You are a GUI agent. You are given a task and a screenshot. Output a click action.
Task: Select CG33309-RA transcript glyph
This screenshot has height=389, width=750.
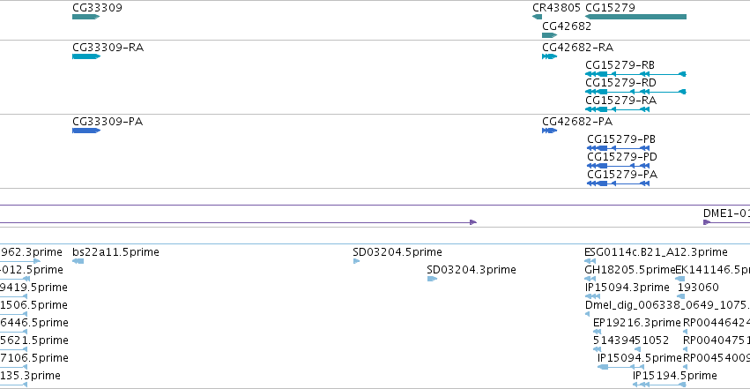(x=86, y=56)
